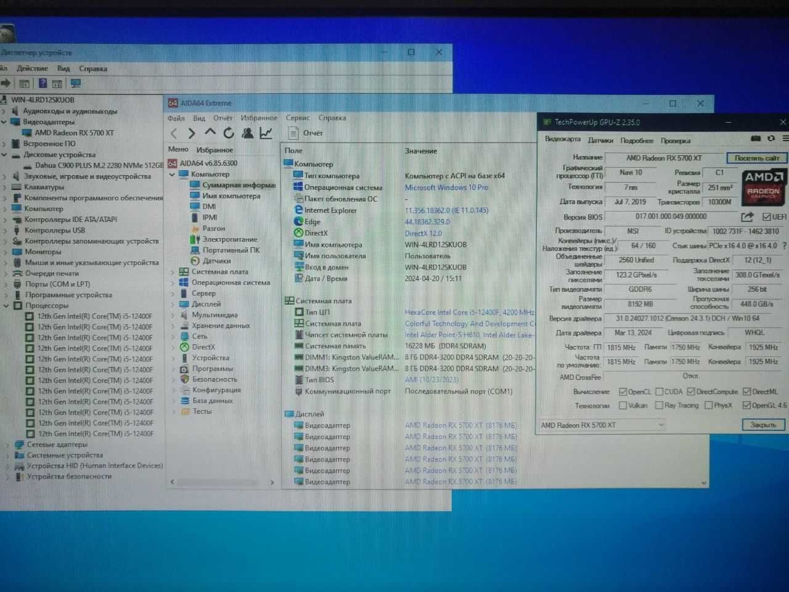Open GPU selection dropdown in GPU-Z
The image size is (789, 592).
coord(602,425)
